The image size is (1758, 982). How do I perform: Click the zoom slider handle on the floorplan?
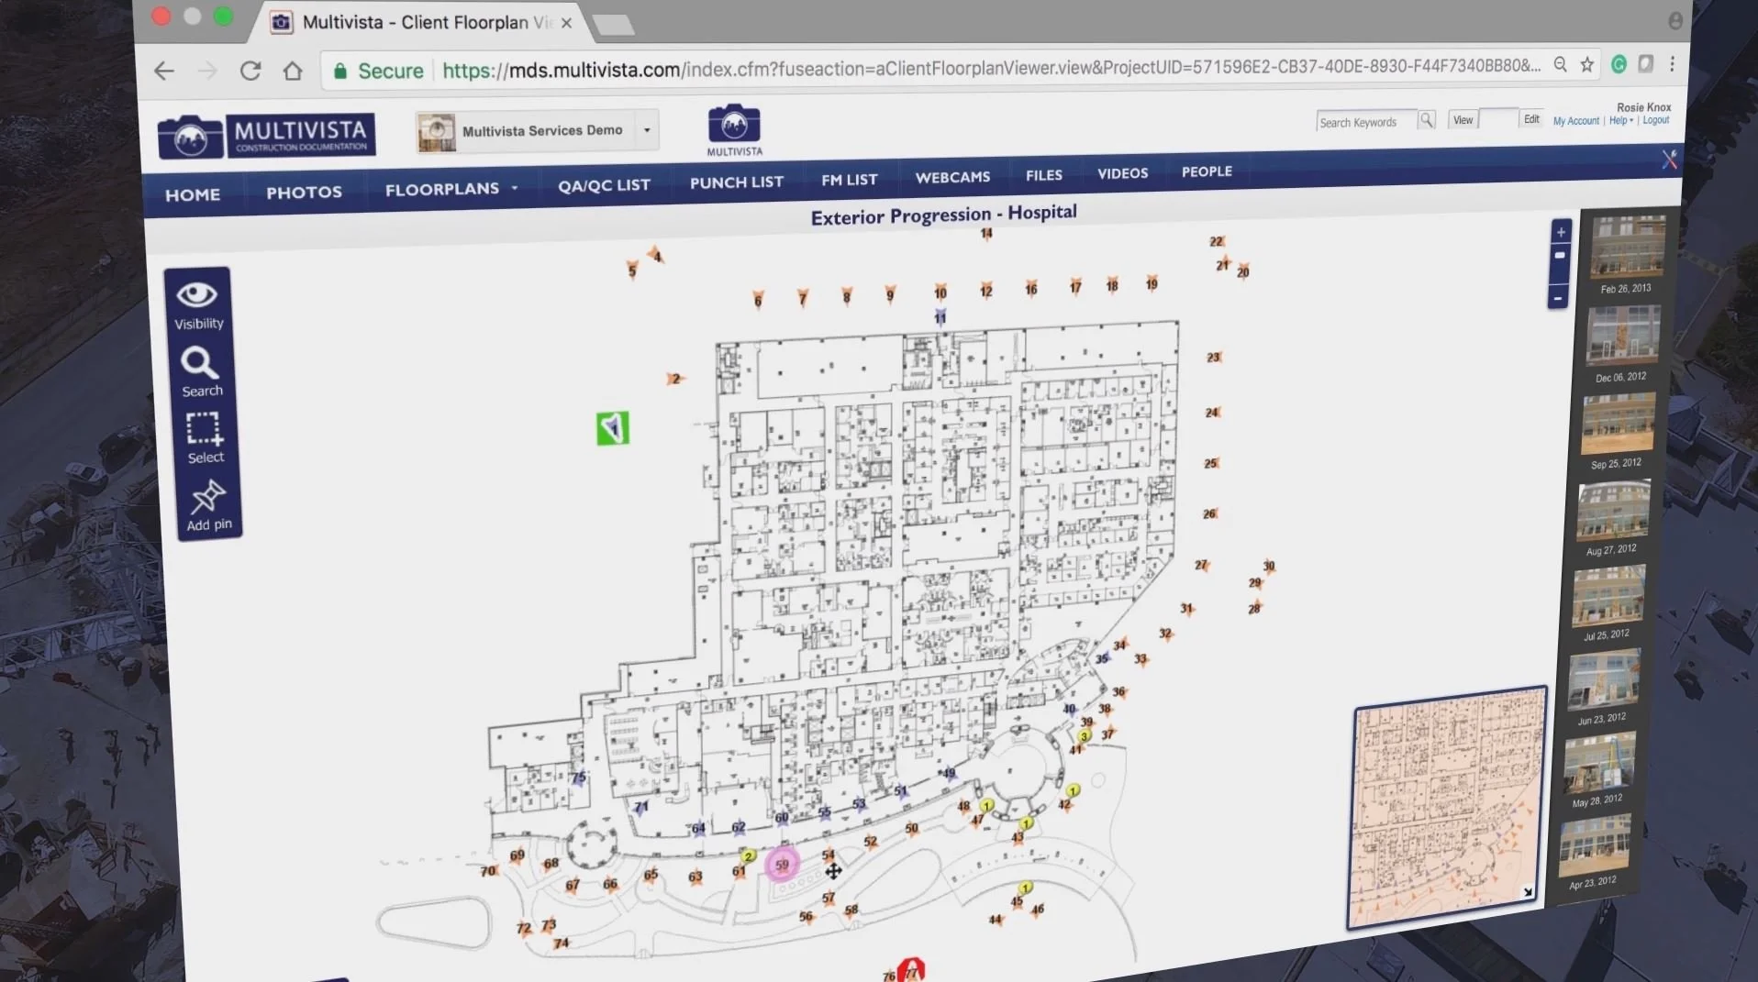1560,256
